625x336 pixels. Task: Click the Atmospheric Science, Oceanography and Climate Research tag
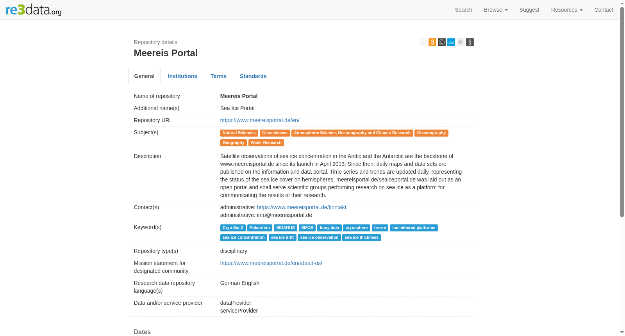[352, 133]
